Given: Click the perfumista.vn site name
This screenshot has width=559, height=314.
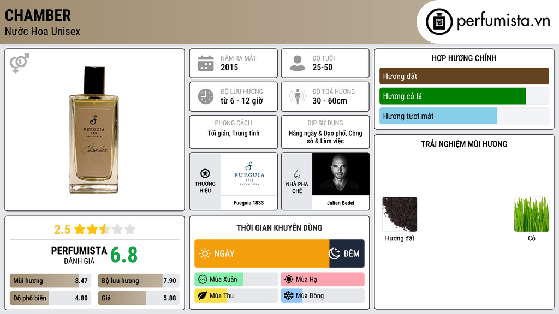Looking at the screenshot, I should point(503,21).
